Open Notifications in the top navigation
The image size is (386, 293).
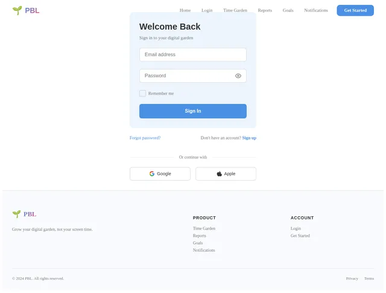316,10
